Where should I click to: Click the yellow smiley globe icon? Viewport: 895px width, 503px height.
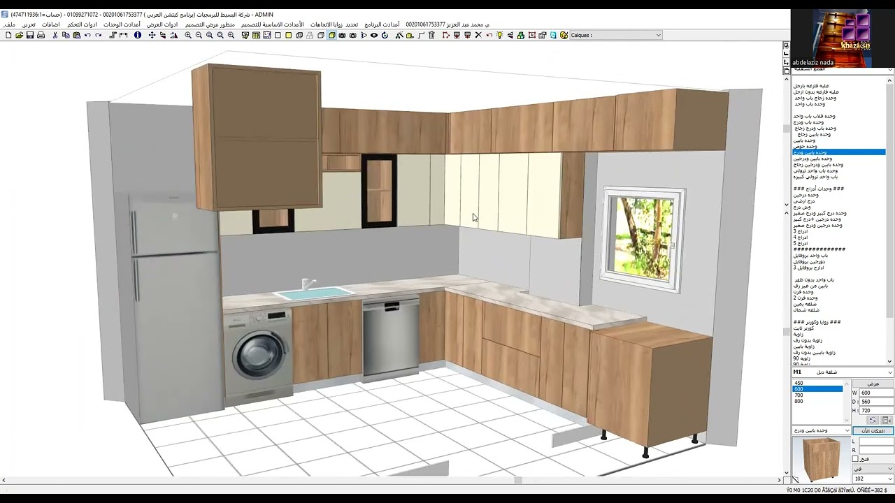coord(564,35)
